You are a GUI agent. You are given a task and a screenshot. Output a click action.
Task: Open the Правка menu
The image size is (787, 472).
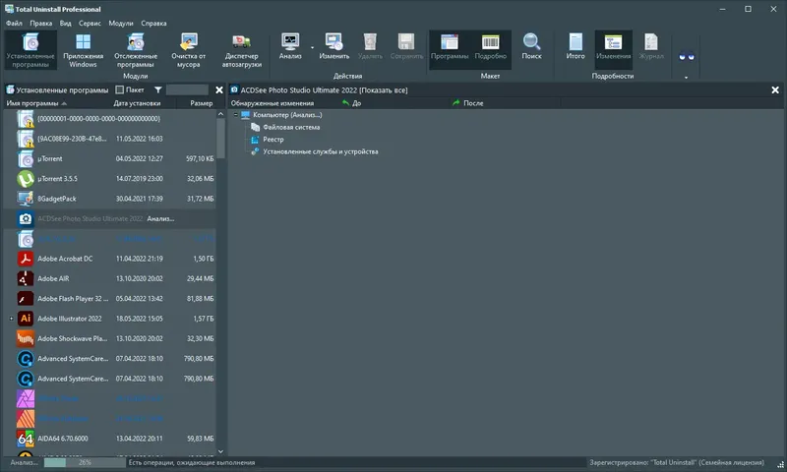(x=40, y=23)
